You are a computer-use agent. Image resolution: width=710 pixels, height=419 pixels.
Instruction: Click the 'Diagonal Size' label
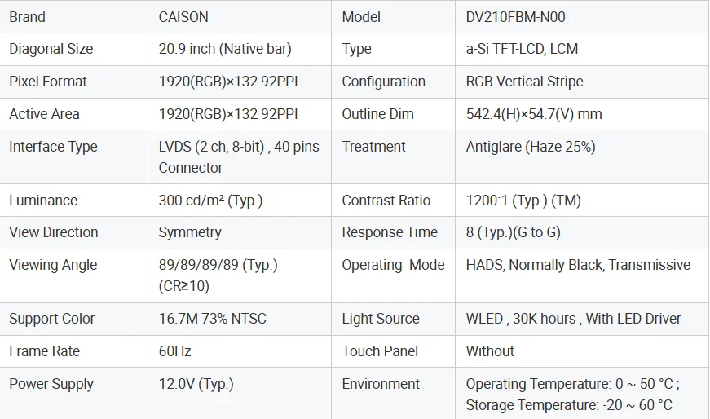tap(51, 49)
